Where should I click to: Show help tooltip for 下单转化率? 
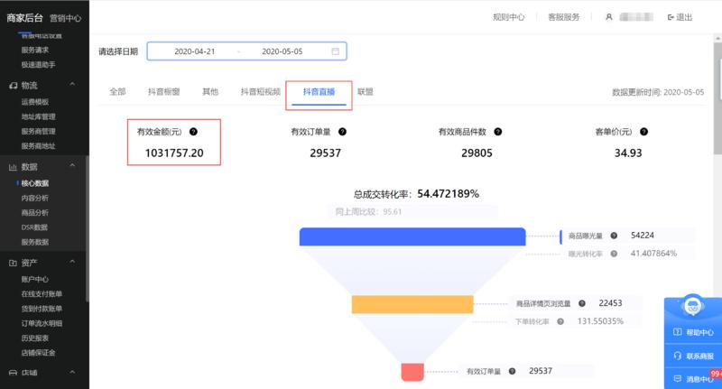pyautogui.click(x=560, y=321)
